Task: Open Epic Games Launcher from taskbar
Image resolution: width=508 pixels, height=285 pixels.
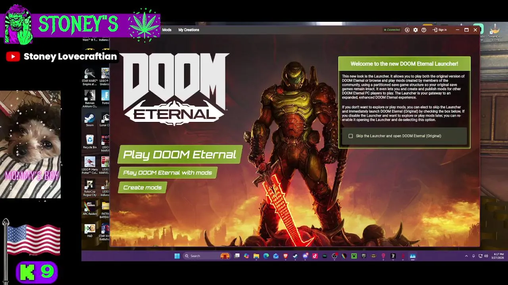Action: 364,256
